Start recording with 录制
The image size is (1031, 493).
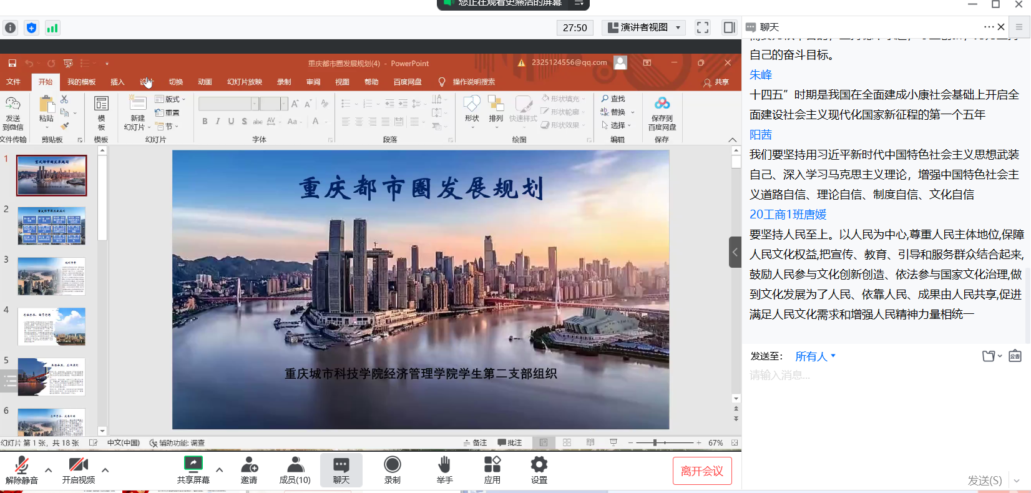click(x=392, y=470)
